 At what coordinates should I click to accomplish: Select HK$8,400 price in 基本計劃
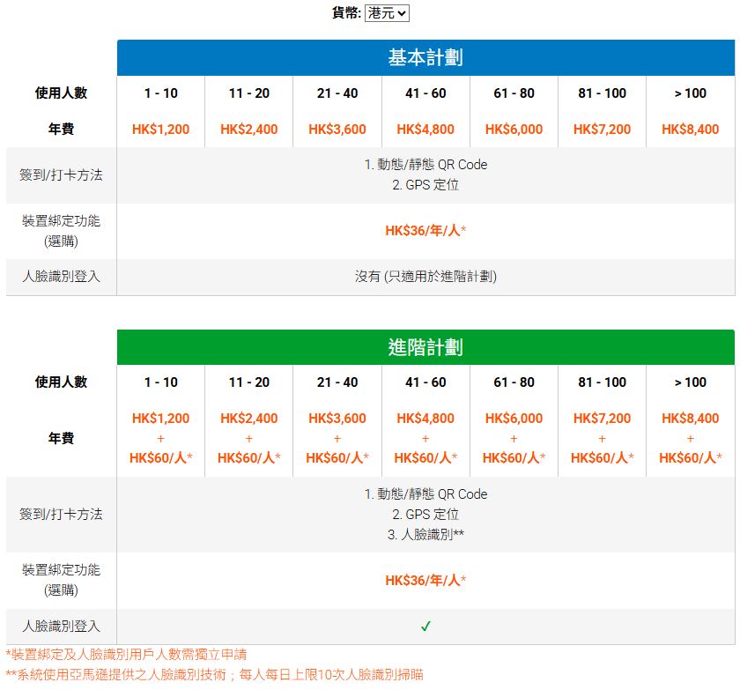pyautogui.click(x=690, y=130)
